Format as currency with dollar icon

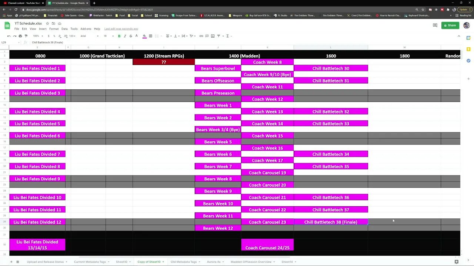point(49,36)
